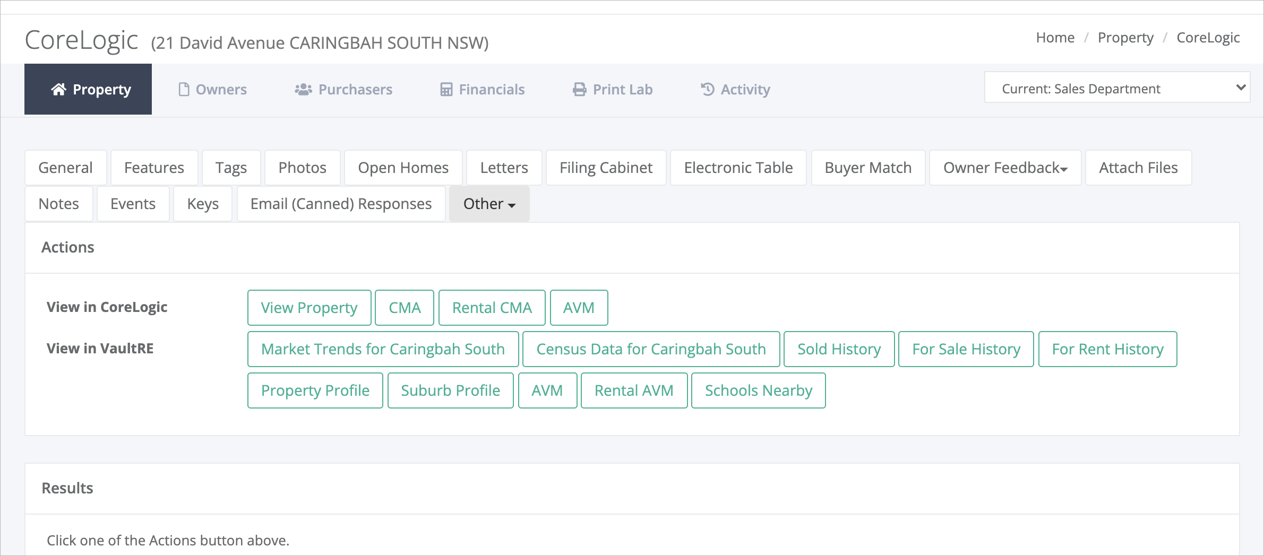1264x556 pixels.
Task: Open the Keys tab
Action: 203,204
